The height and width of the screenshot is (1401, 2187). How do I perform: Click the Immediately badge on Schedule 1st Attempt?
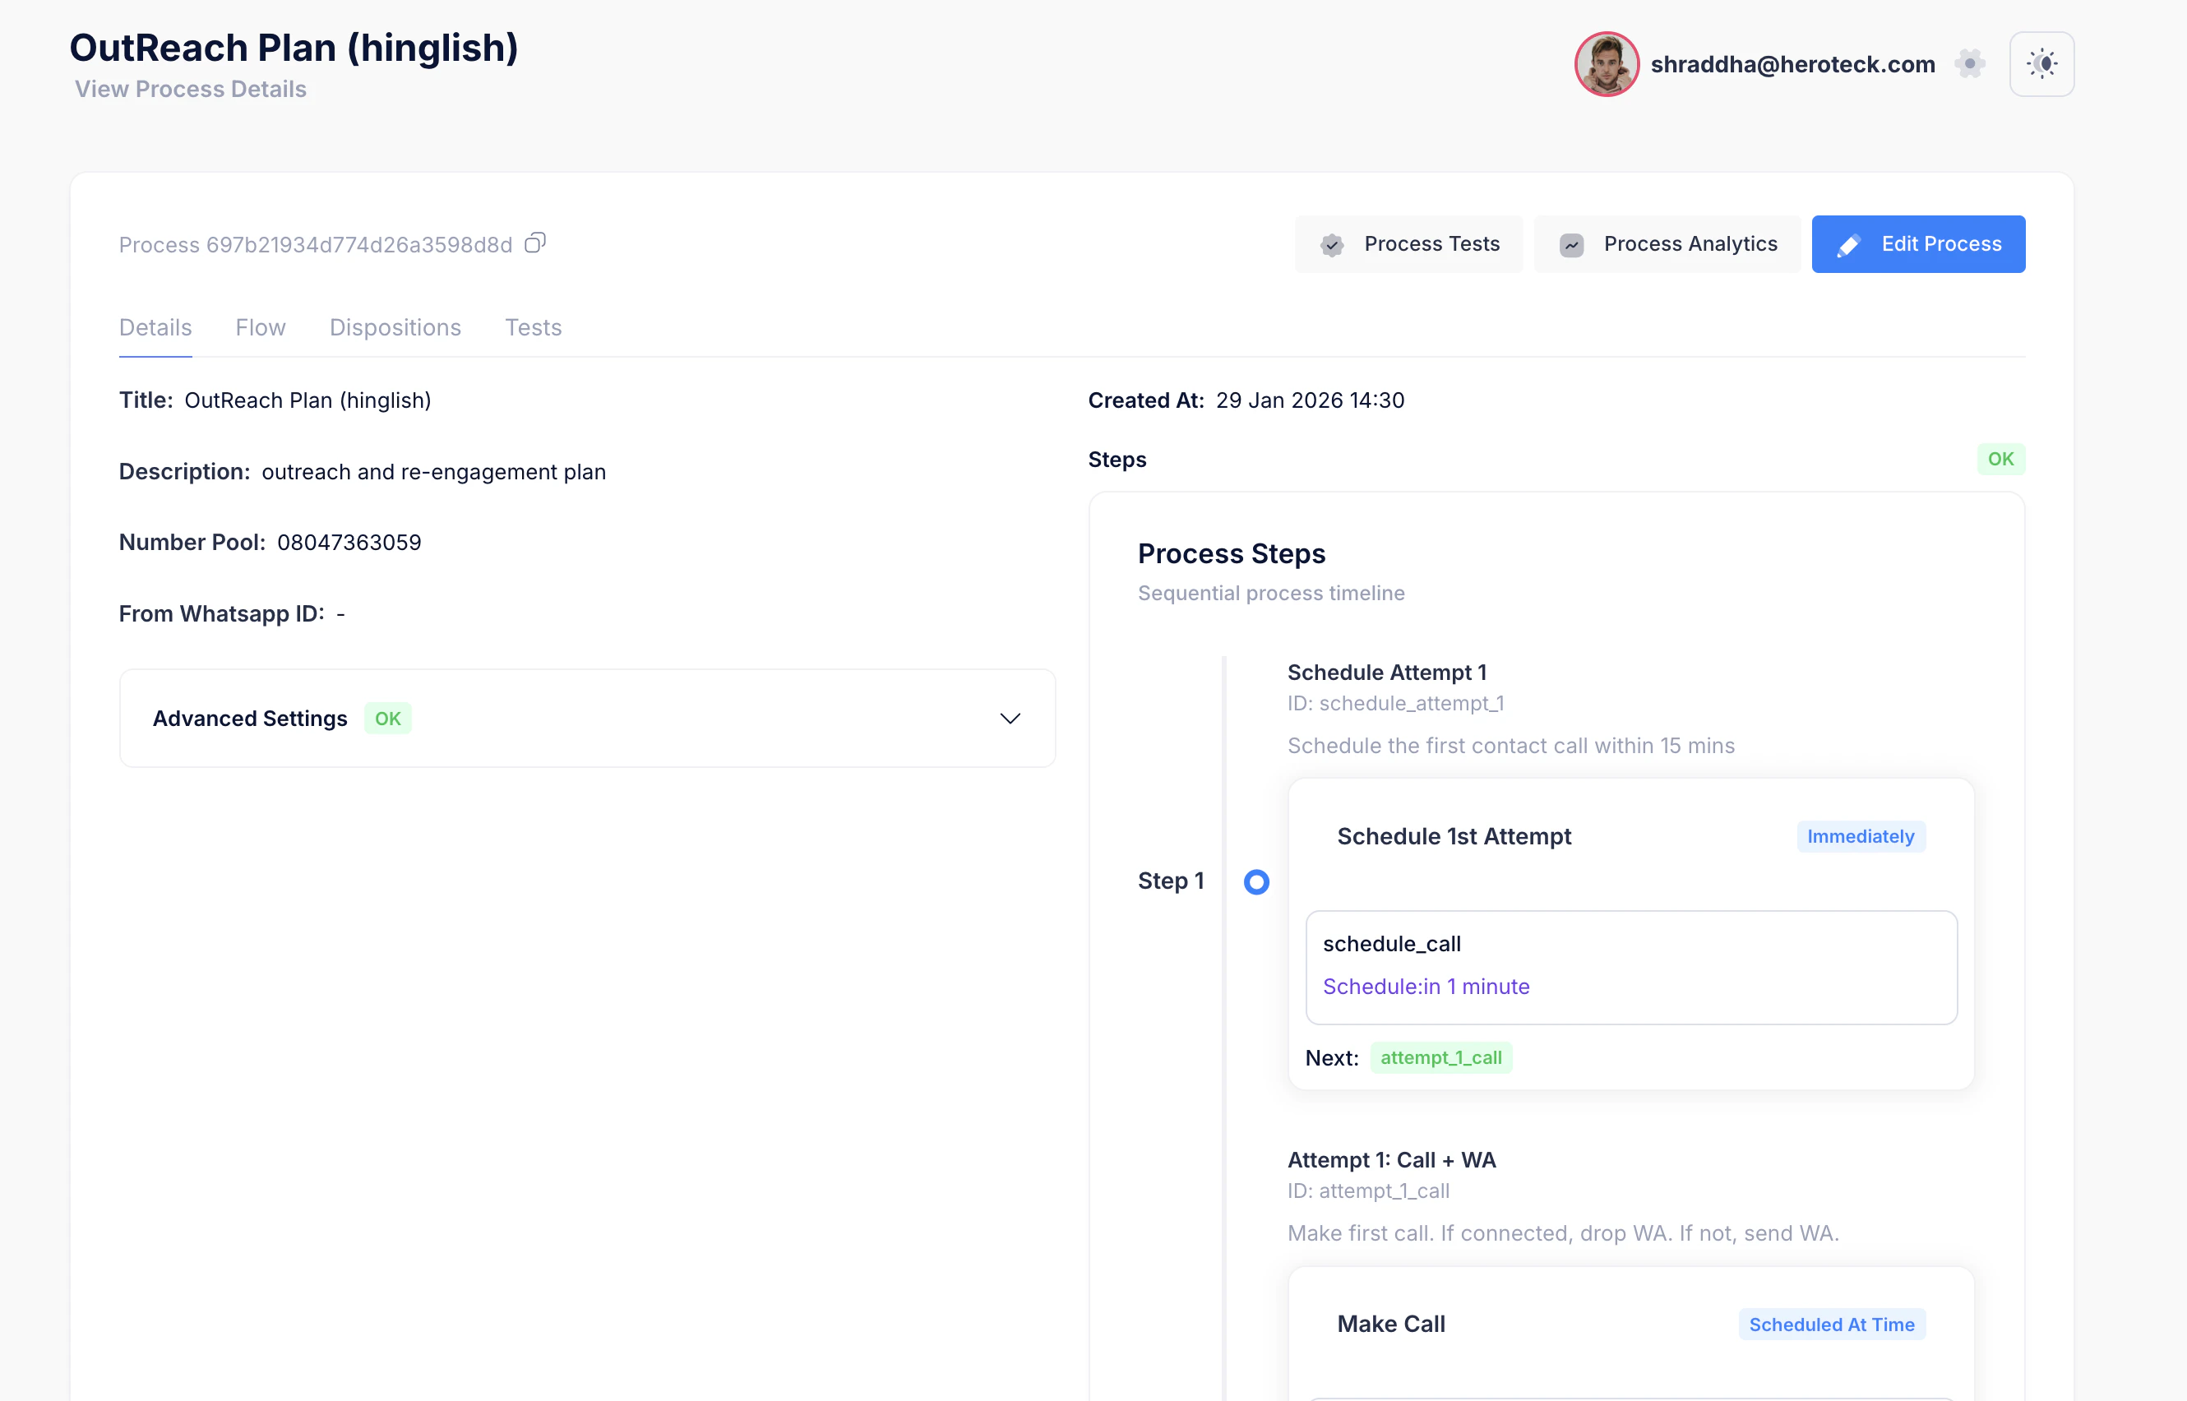1861,836
